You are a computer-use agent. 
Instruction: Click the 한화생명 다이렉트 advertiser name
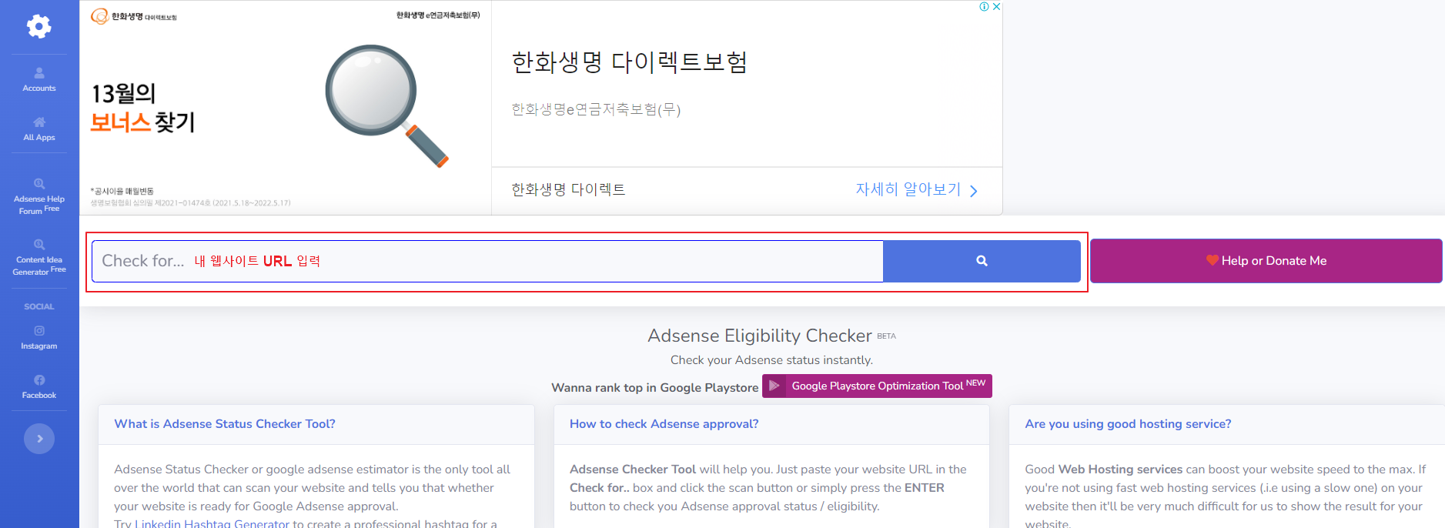(568, 189)
